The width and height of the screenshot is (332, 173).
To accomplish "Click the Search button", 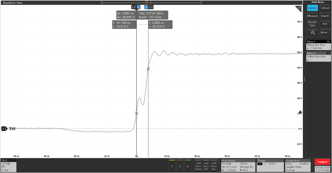I will pyautogui.click(x=325, y=16).
